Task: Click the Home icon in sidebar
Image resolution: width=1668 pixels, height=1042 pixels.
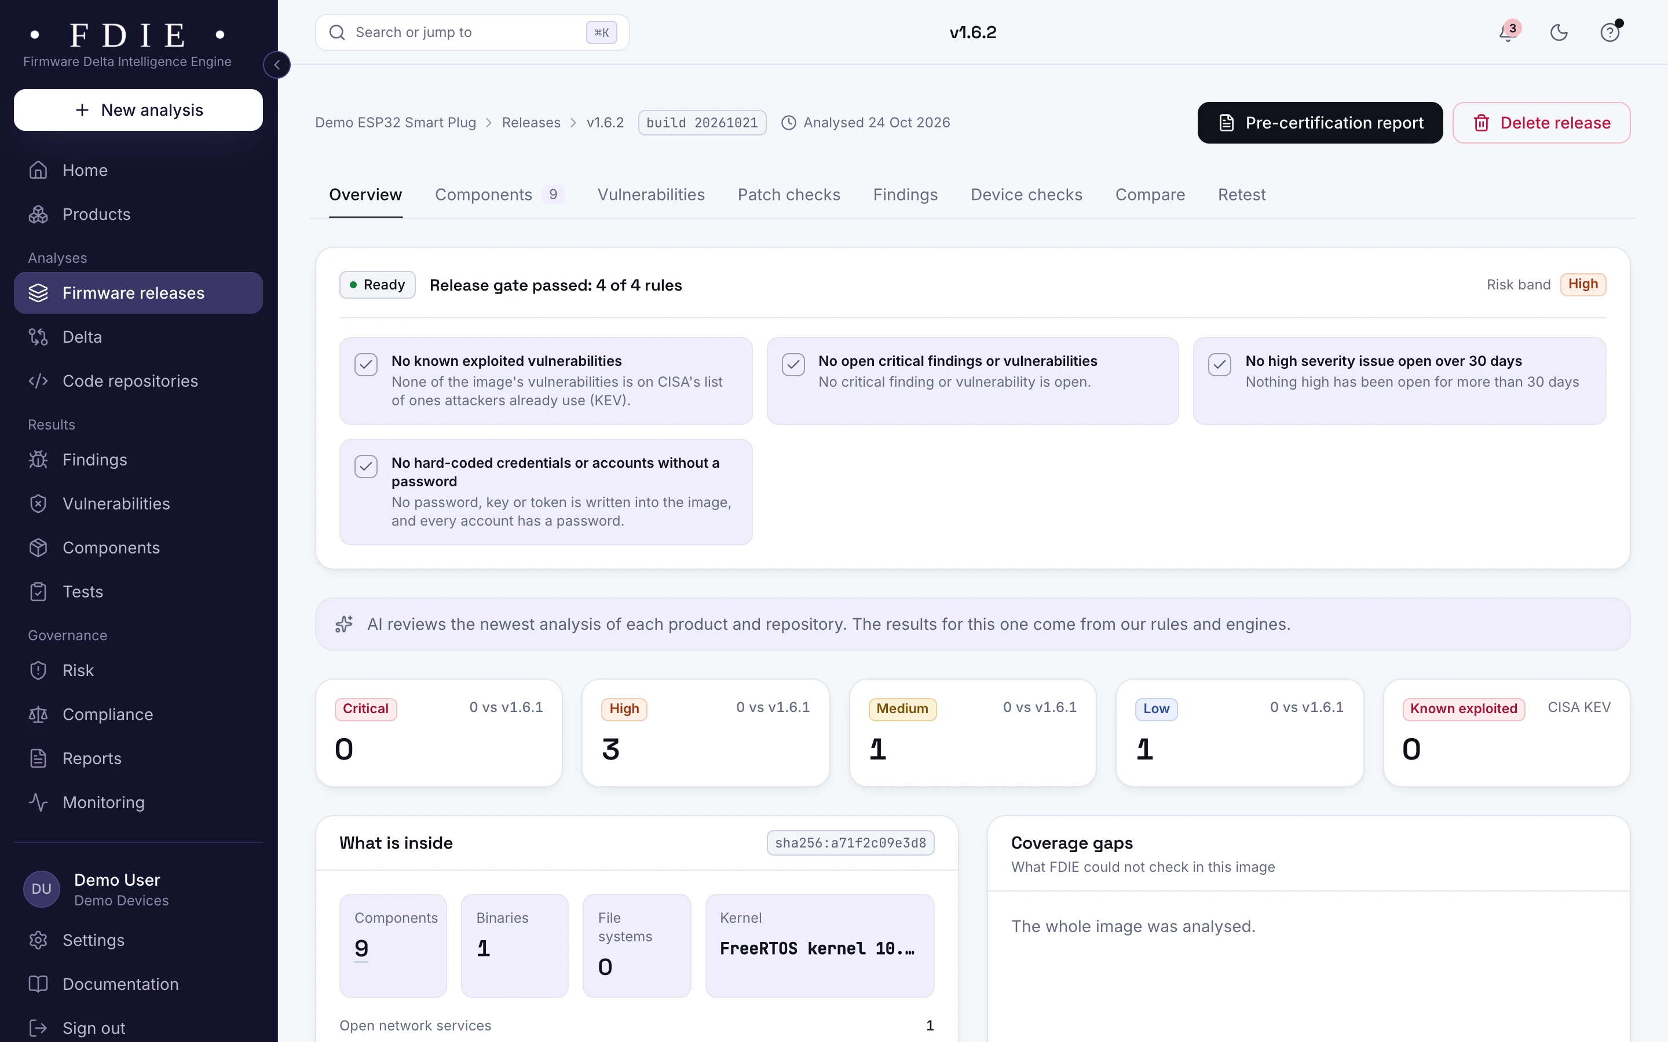Action: click(x=39, y=170)
